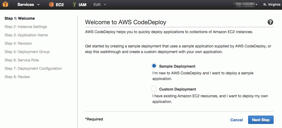This screenshot has width=282, height=128.
Task: Select the Sample Deployment radio button
Action: tap(154, 66)
